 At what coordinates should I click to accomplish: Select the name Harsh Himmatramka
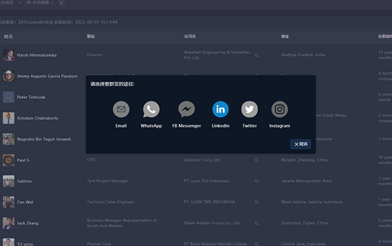[x=37, y=55]
